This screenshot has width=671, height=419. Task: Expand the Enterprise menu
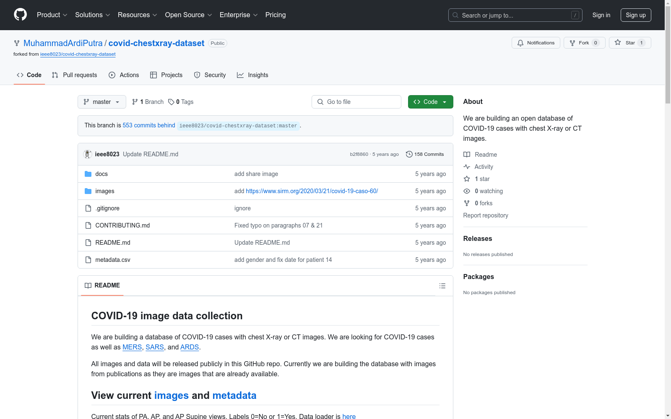click(x=239, y=15)
